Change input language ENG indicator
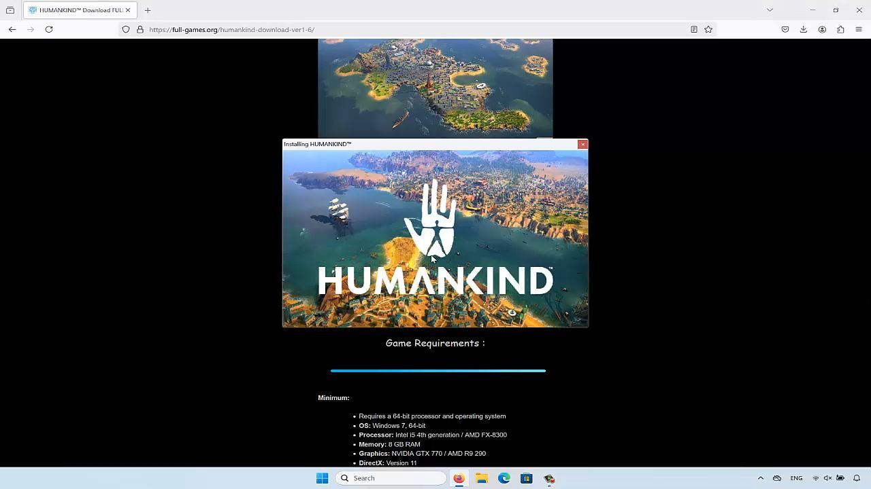The width and height of the screenshot is (871, 489). pos(796,478)
